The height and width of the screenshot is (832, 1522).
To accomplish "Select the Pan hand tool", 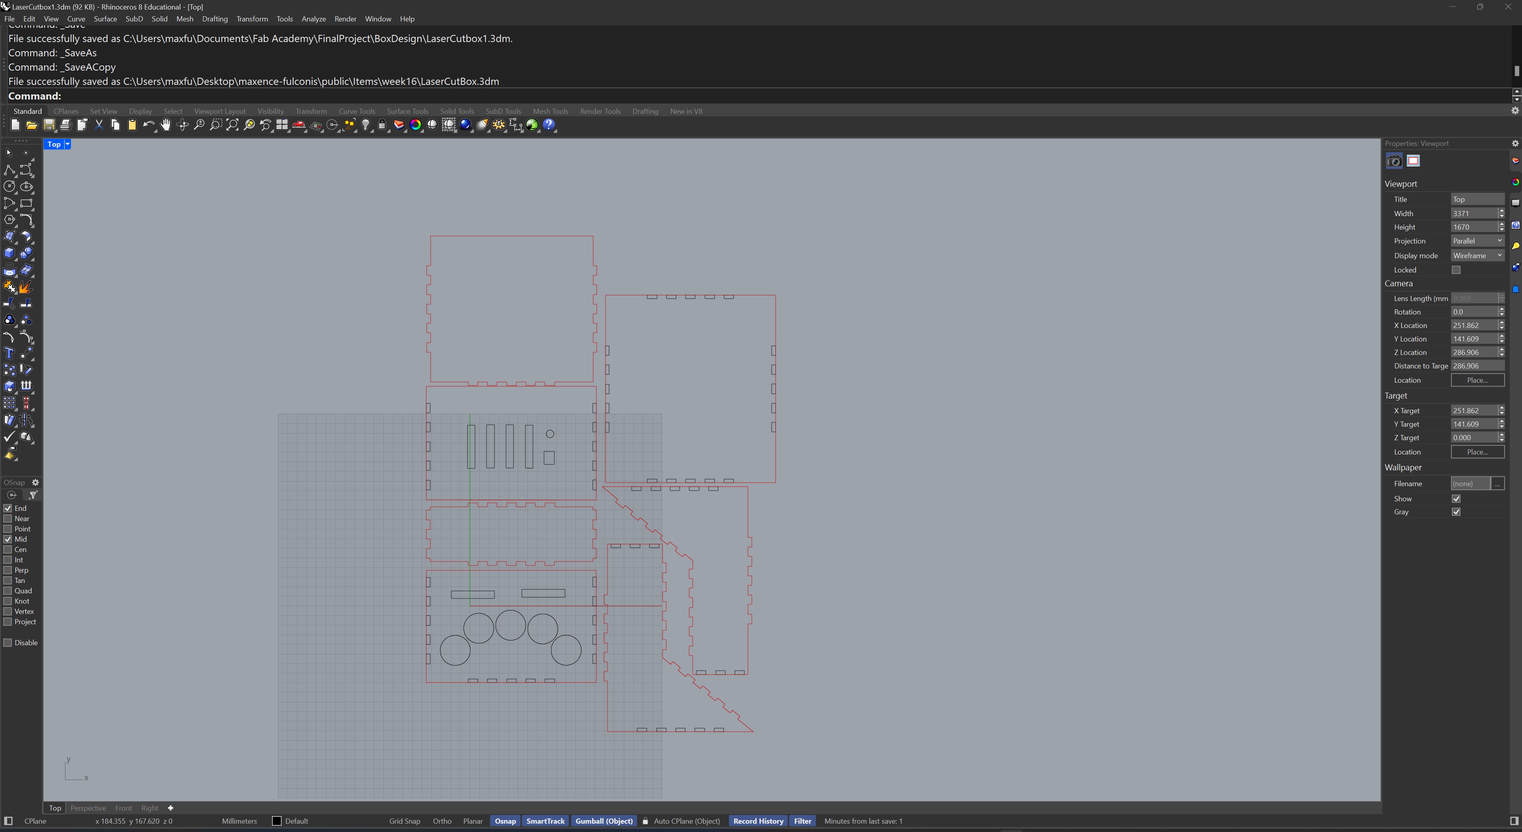I will 166,125.
